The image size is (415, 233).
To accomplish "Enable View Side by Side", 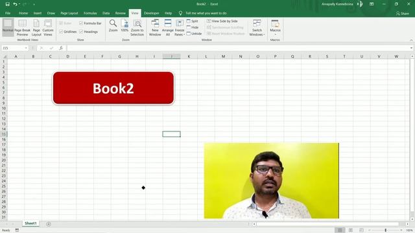I will click(222, 21).
